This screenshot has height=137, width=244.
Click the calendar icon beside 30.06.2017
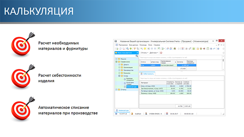click(x=167, y=114)
